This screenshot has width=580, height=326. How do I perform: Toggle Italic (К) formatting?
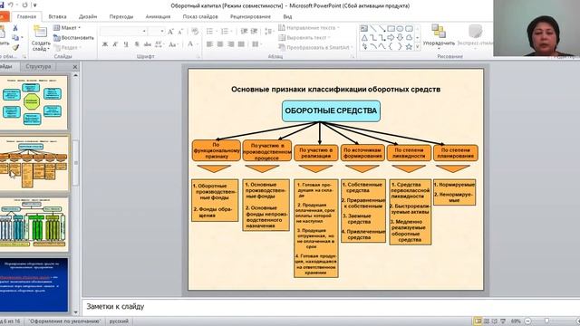(x=115, y=44)
